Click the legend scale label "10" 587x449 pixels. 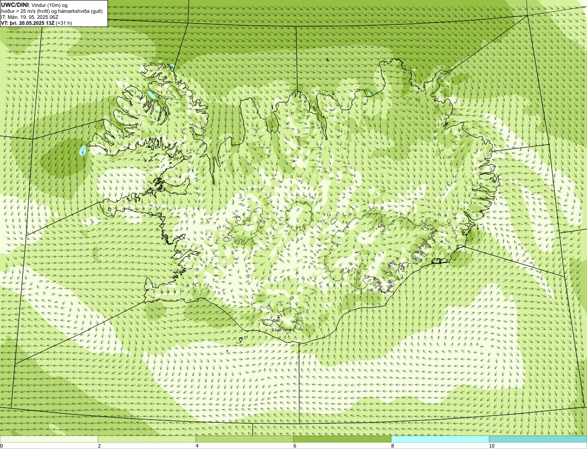(x=492, y=446)
